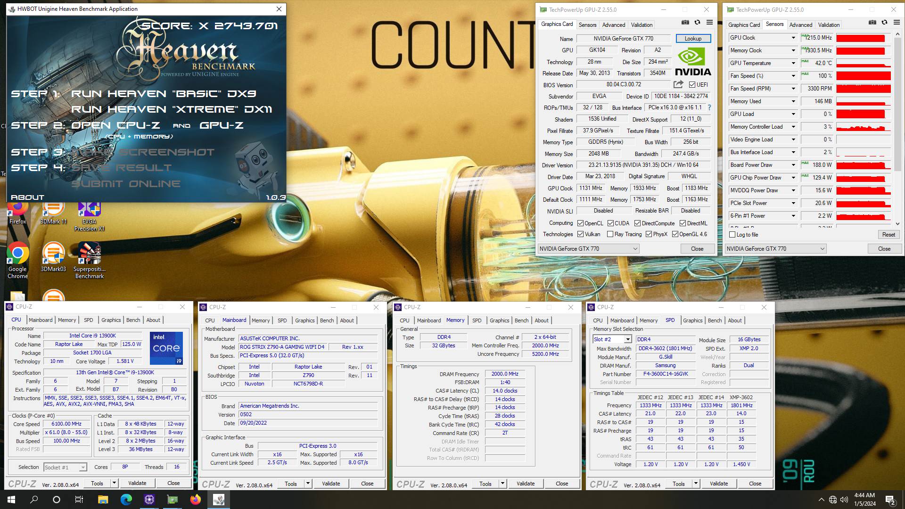
Task: Open taskbar Search
Action: [34, 500]
